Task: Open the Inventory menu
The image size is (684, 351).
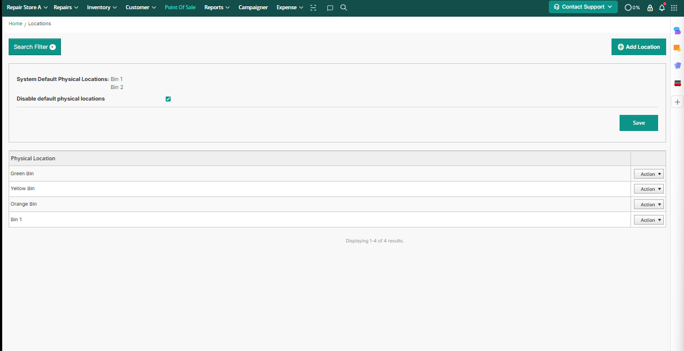Action: pos(102,7)
